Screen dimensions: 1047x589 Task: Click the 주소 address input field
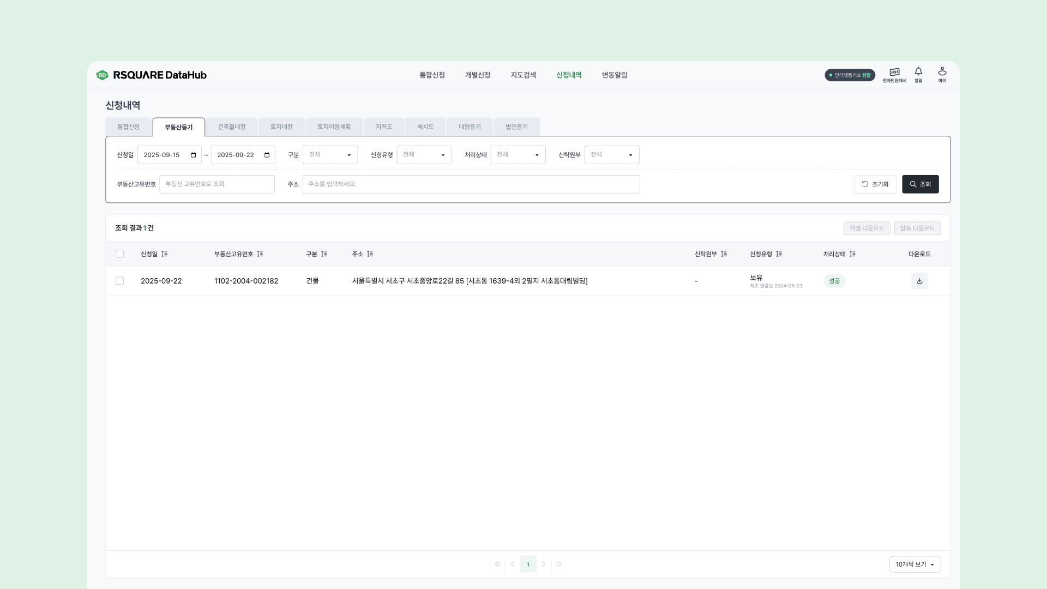point(471,184)
